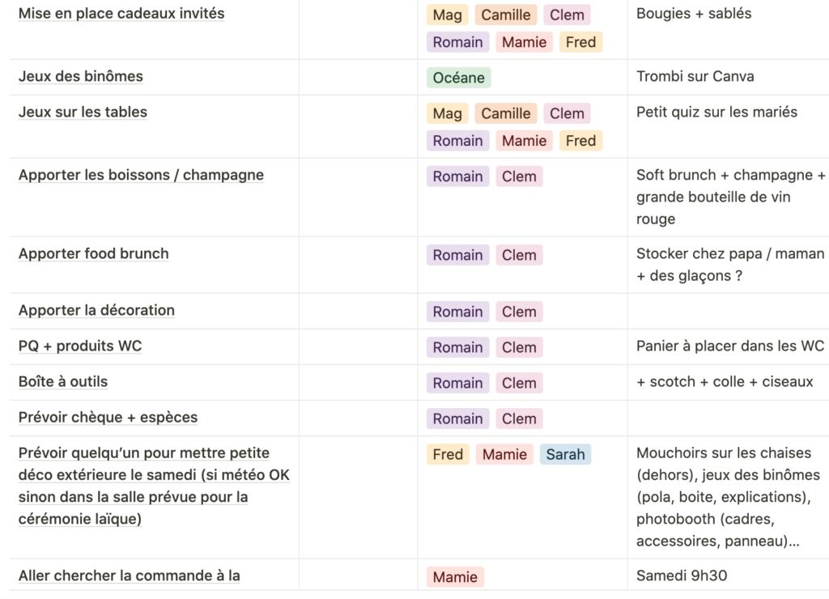
Task: Click the Sarah person tag
Action: click(x=565, y=455)
